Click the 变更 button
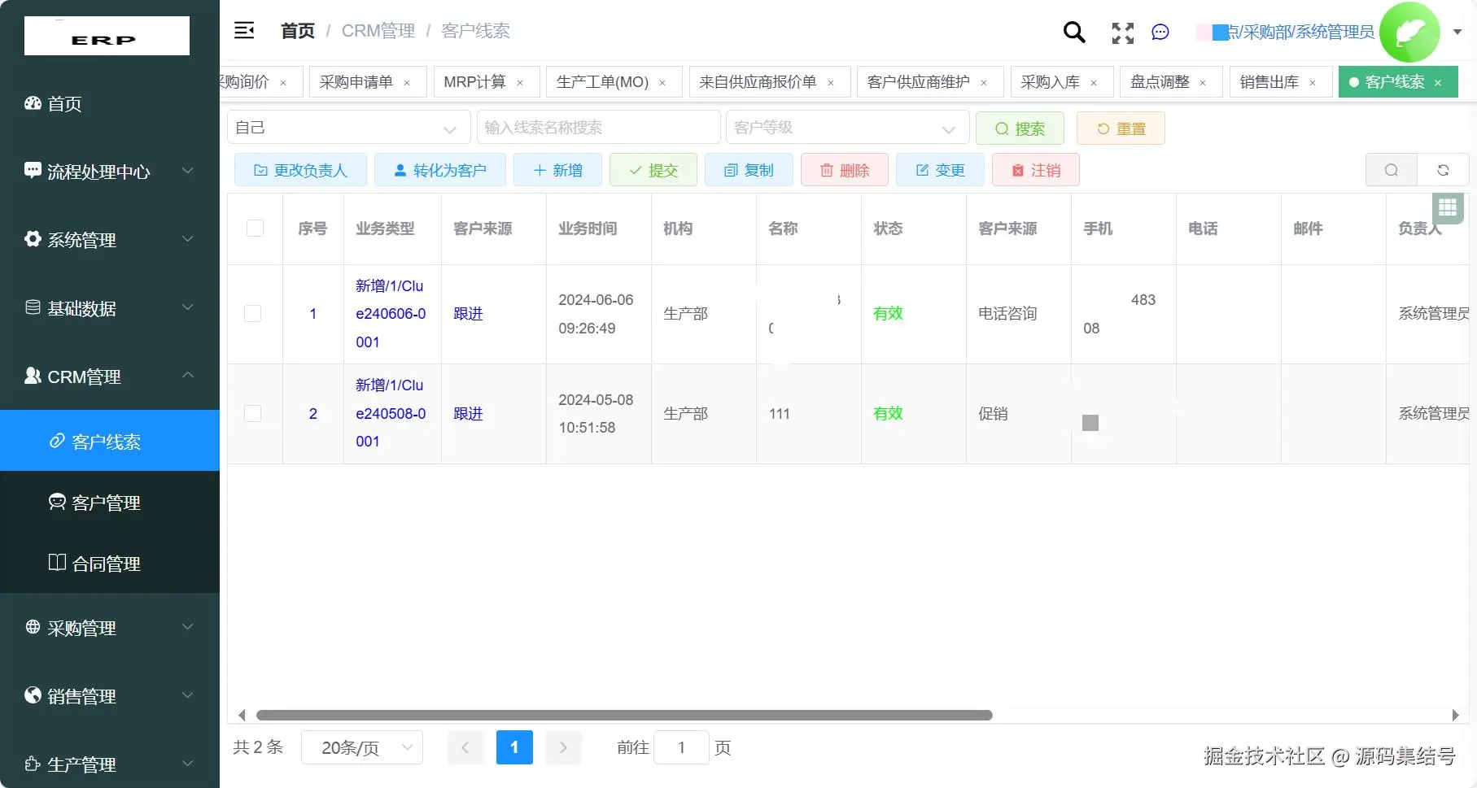Viewport: 1477px width, 788px height. click(940, 170)
